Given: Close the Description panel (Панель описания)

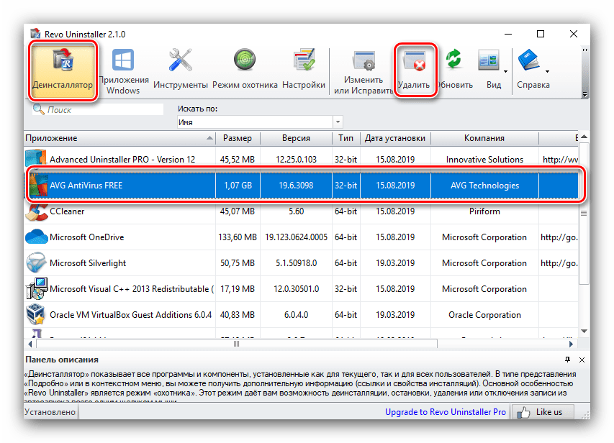Looking at the screenshot, I should 582,360.
